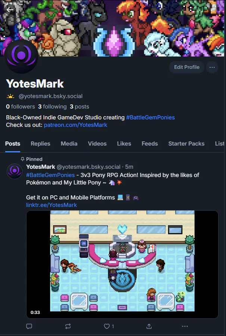
Task: Share the pinned post using share icon
Action: [x=149, y=326]
